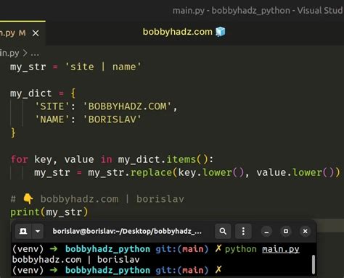Click the breadcrumb file name in.py
Image resolution: width=344 pixels, height=278 pixels.
point(9,53)
